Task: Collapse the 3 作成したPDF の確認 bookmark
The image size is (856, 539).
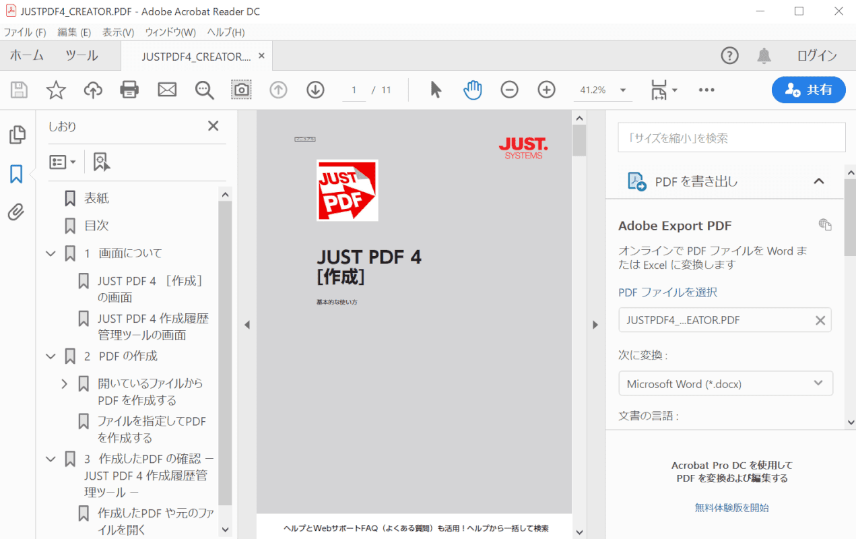Action: [x=51, y=459]
